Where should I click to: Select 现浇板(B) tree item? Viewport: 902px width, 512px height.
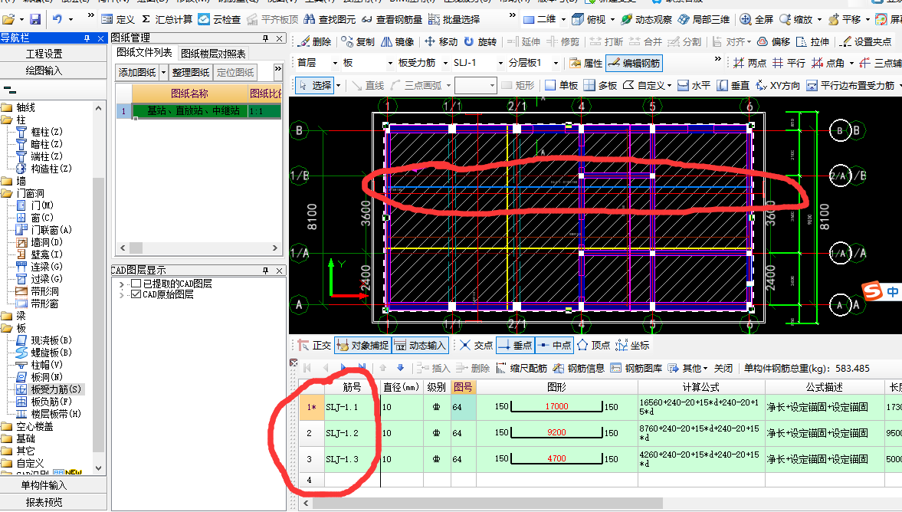click(51, 340)
